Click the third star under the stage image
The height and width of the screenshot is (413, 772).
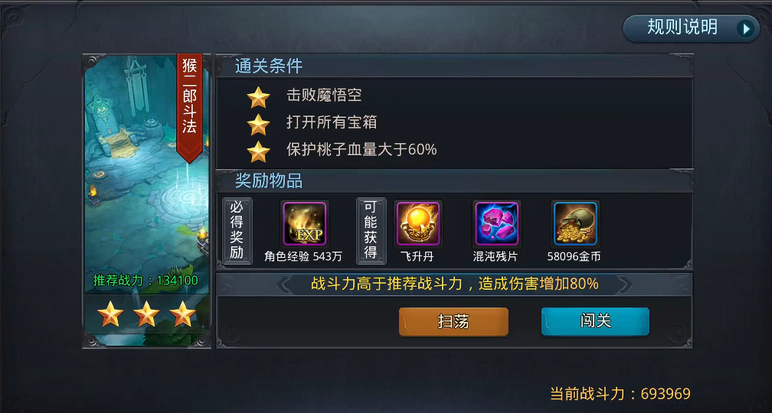coord(182,314)
